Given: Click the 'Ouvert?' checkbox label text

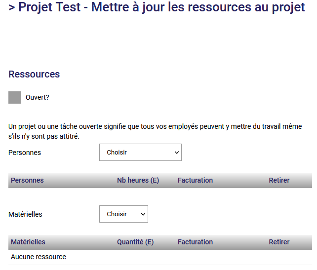Looking at the screenshot, I should pyautogui.click(x=38, y=97).
